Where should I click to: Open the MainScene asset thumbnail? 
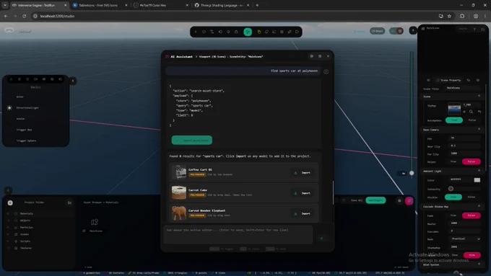[x=95, y=222]
